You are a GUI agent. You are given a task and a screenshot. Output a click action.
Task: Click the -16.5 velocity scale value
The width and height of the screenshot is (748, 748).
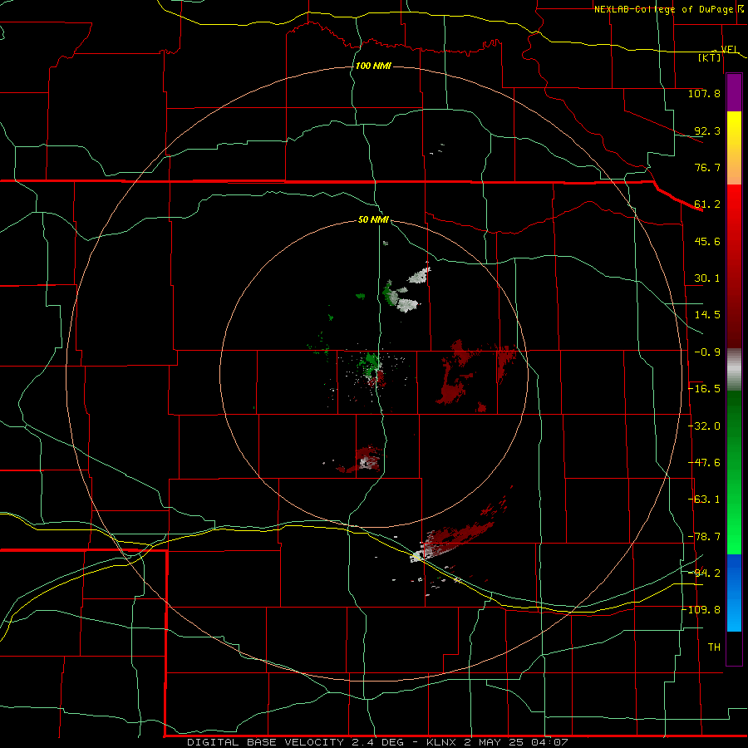click(x=704, y=389)
